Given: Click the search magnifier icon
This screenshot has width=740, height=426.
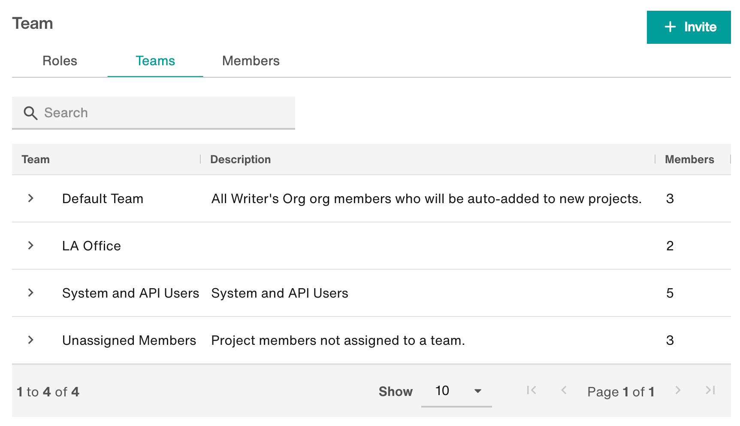Looking at the screenshot, I should pos(30,113).
